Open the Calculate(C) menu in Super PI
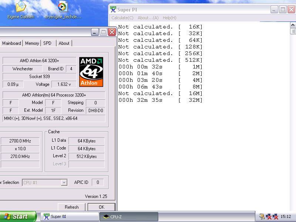Viewport: 296px width, 222px height. pyautogui.click(x=122, y=18)
